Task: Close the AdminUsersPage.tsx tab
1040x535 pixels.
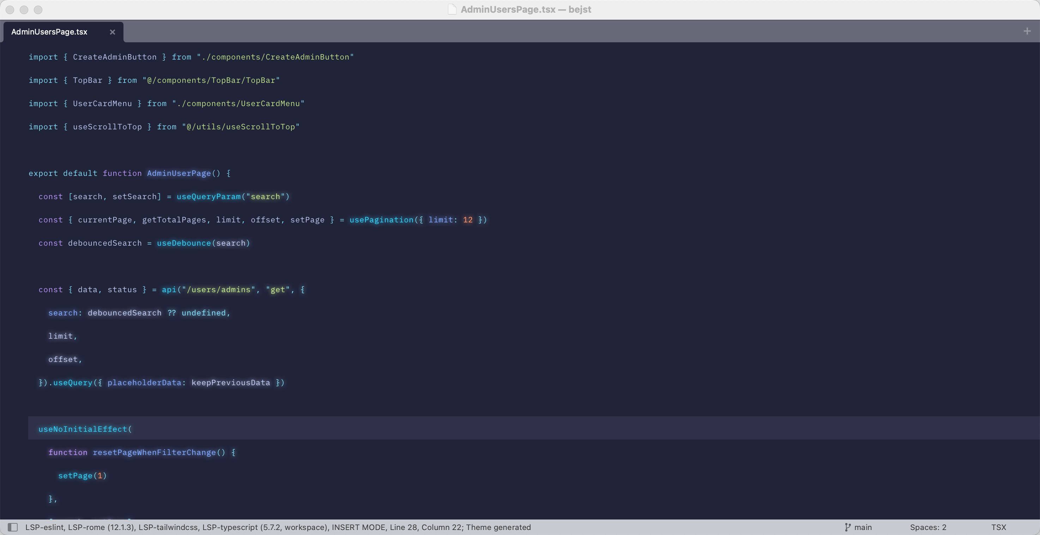Action: 113,32
